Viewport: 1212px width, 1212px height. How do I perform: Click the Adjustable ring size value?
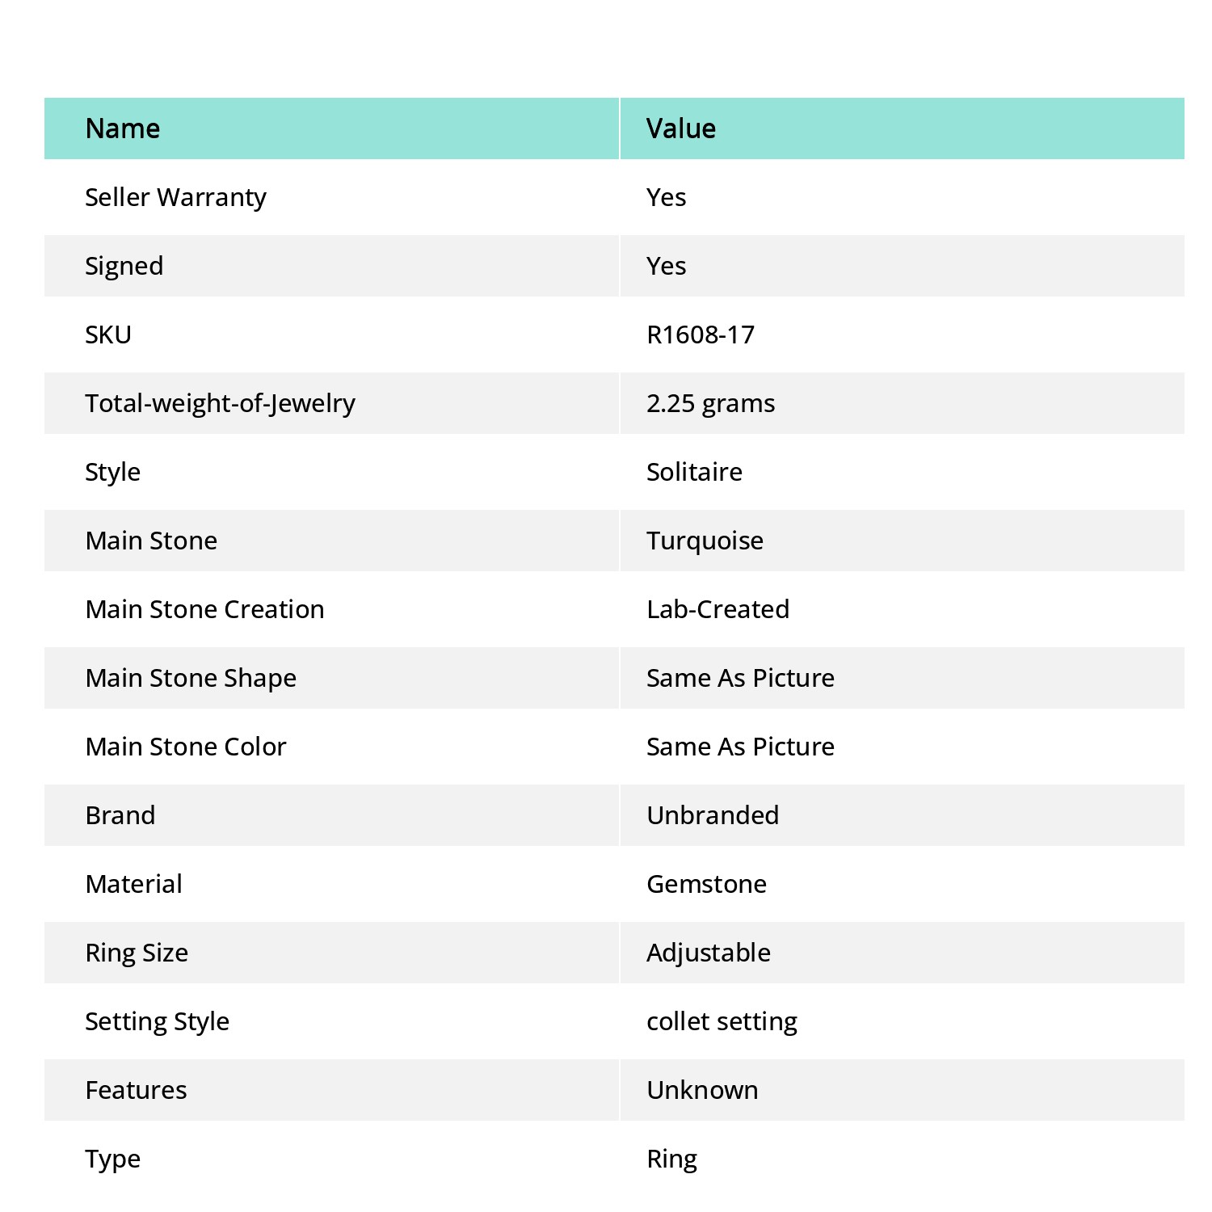pos(708,953)
